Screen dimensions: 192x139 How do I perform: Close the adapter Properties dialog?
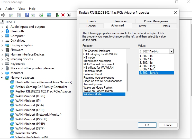176,12
